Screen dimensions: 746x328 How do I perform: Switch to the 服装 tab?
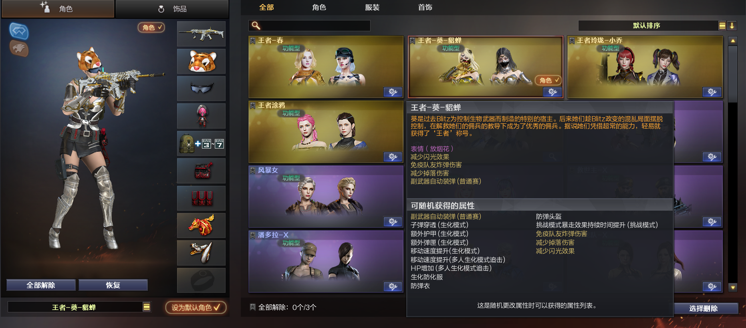(372, 7)
